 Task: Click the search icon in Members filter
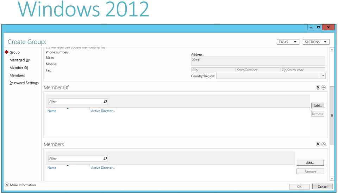[105, 158]
